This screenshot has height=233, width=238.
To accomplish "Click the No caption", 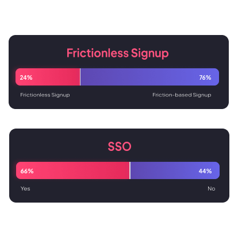I will (x=212, y=189).
